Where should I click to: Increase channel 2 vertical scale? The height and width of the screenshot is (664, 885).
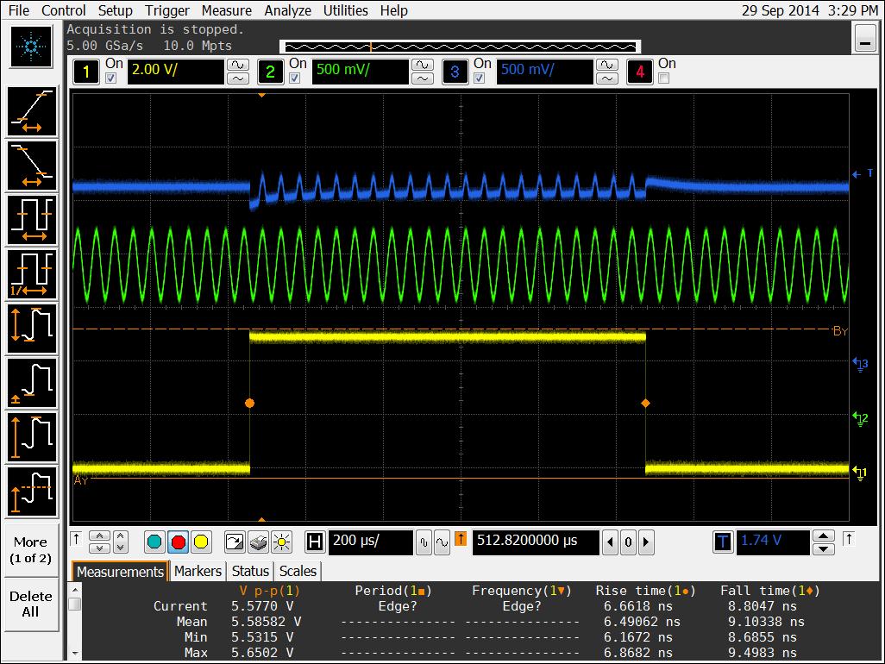click(422, 65)
